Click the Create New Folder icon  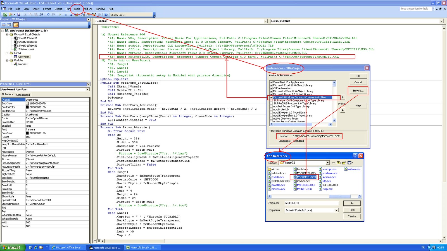click(344, 163)
